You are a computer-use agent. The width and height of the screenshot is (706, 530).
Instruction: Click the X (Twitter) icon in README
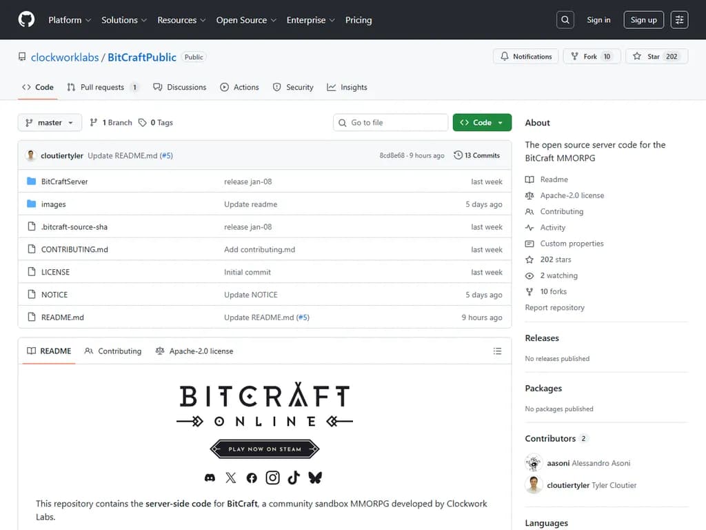(x=230, y=478)
